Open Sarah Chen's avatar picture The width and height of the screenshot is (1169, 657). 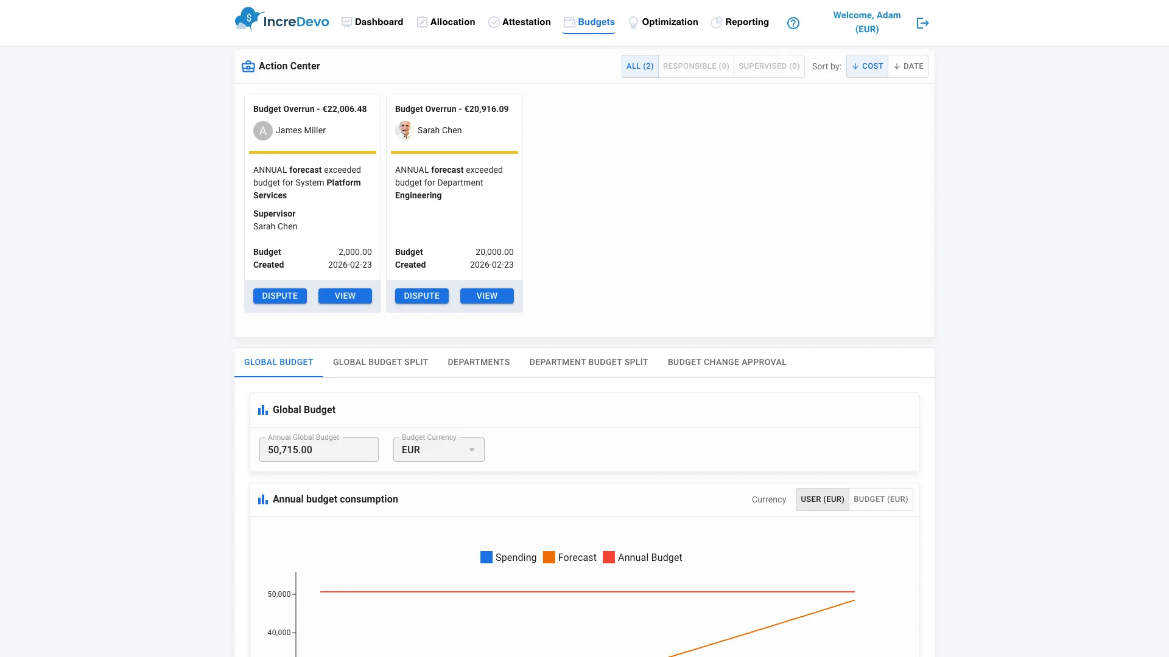tap(404, 130)
